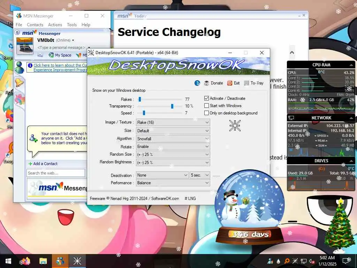This screenshot has height=268, width=357.
Task: Select the colorful piggy tab icon in MSN
Action: coord(20,99)
